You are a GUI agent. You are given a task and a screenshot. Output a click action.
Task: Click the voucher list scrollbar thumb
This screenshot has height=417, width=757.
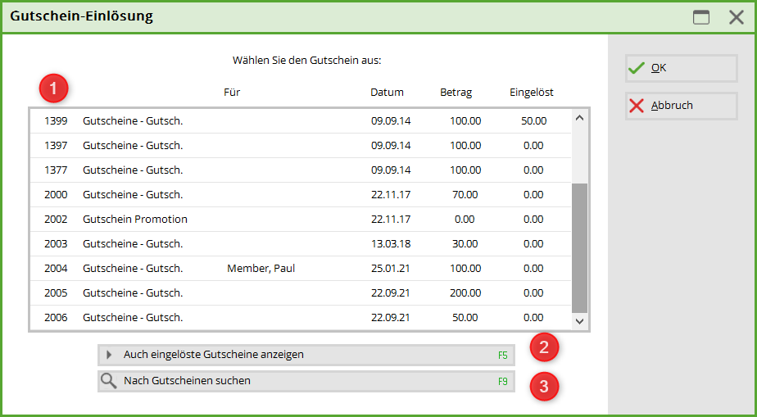(x=579, y=246)
